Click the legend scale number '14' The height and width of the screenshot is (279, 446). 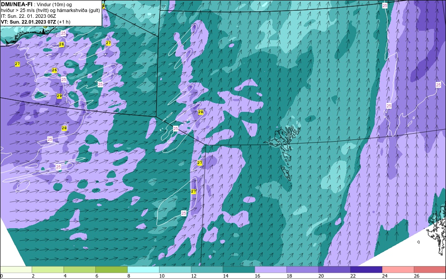[x=226, y=276]
